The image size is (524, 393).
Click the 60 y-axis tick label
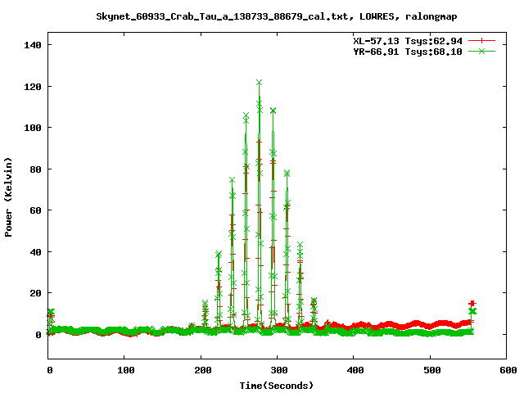click(x=36, y=210)
